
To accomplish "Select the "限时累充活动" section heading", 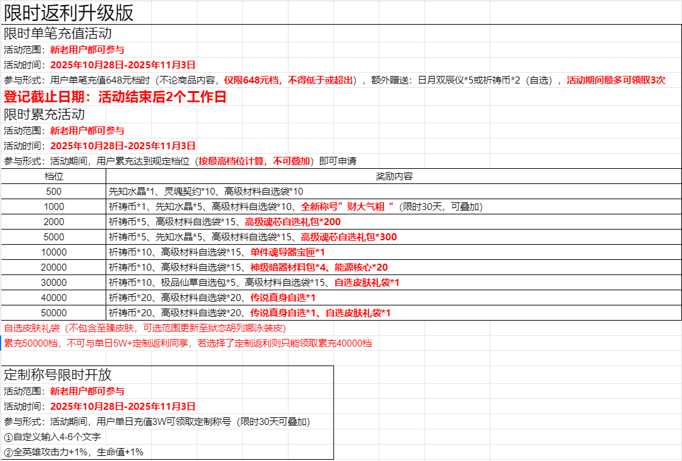I will (44, 114).
